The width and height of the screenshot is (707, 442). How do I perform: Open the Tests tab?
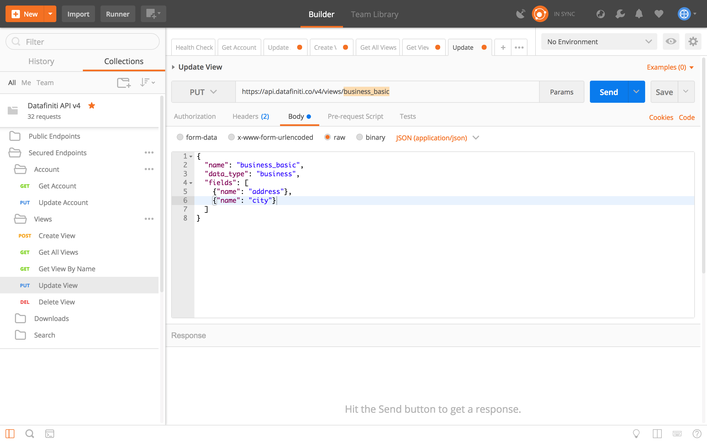tap(408, 116)
